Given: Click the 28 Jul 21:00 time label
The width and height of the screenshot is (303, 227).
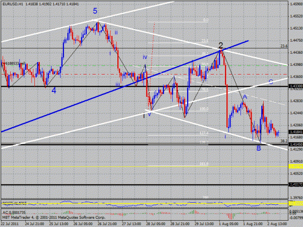Looking at the screenshot, I should click(180, 224).
